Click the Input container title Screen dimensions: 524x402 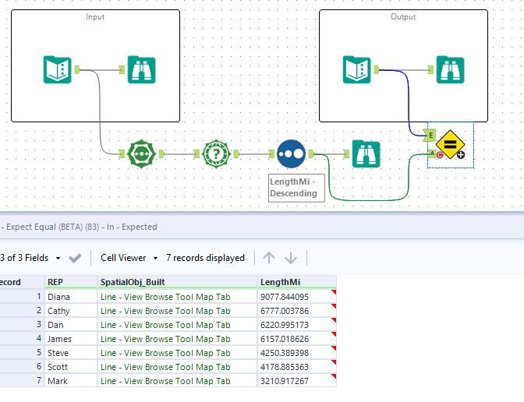pos(95,16)
